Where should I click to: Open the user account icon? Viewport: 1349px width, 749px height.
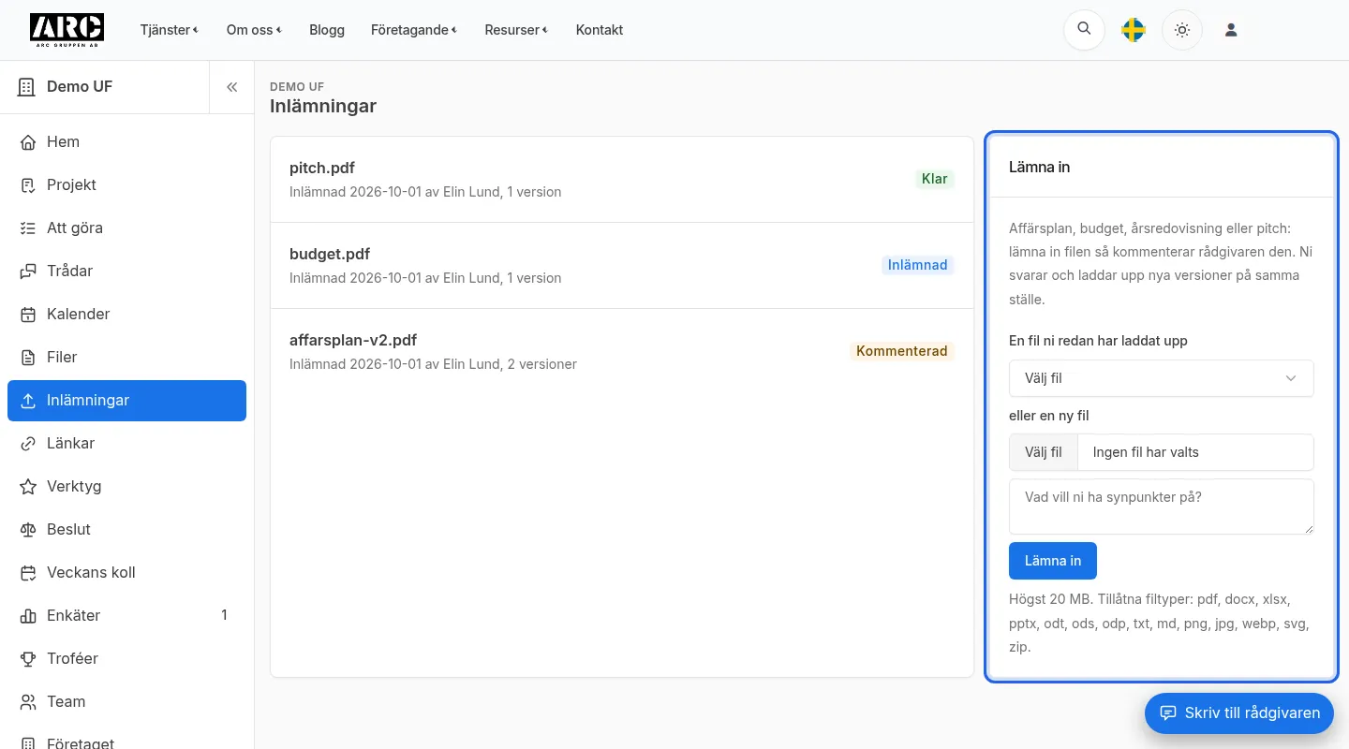(1231, 30)
